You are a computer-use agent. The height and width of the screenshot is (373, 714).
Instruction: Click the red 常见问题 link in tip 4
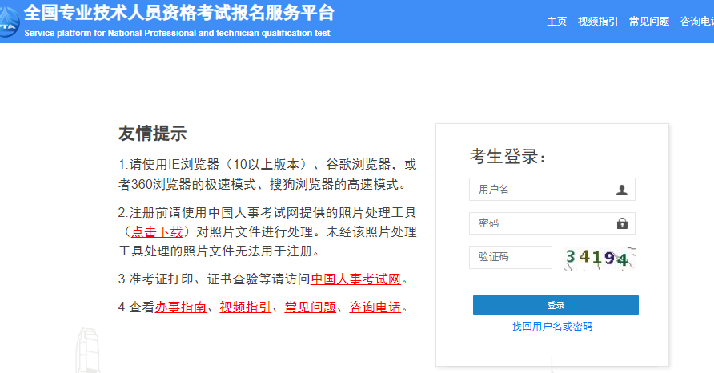pos(310,307)
